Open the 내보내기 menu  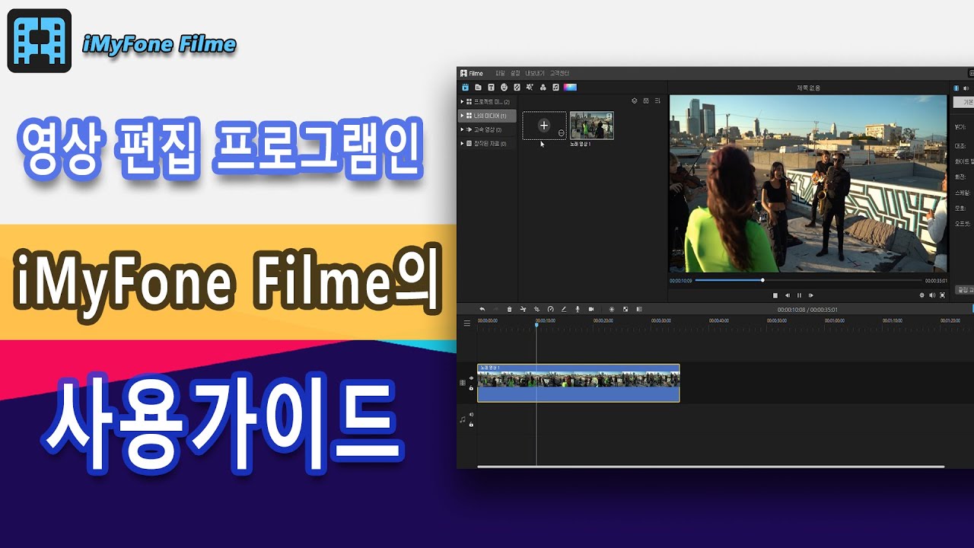(535, 73)
